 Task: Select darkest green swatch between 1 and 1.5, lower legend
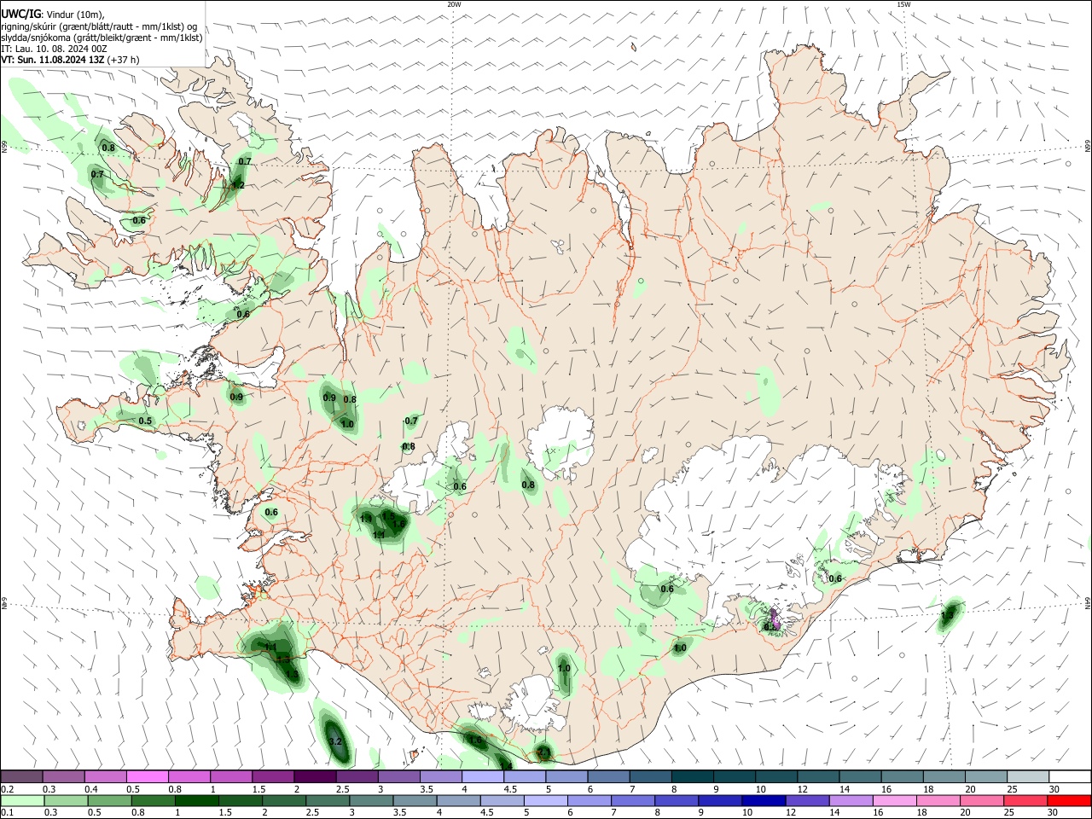point(196,800)
